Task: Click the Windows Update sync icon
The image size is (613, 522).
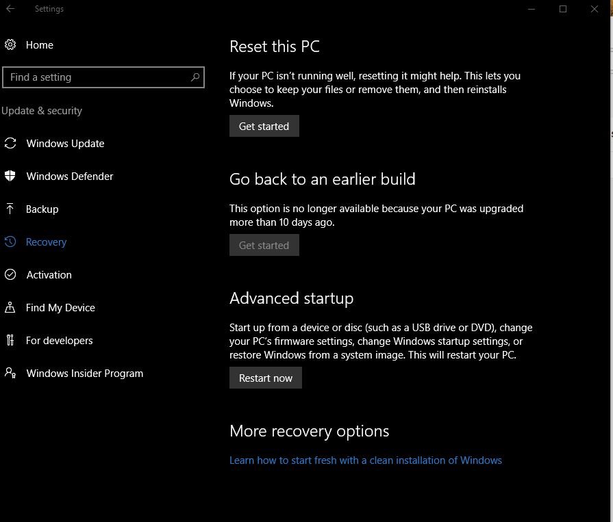Action: 10,144
